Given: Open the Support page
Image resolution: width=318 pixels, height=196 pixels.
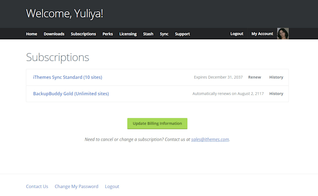Looking at the screenshot, I should pyautogui.click(x=182, y=34).
